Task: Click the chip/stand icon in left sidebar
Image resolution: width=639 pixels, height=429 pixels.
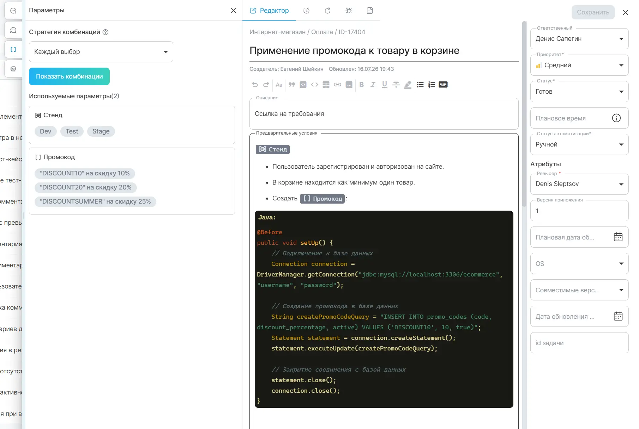Action: tap(13, 69)
